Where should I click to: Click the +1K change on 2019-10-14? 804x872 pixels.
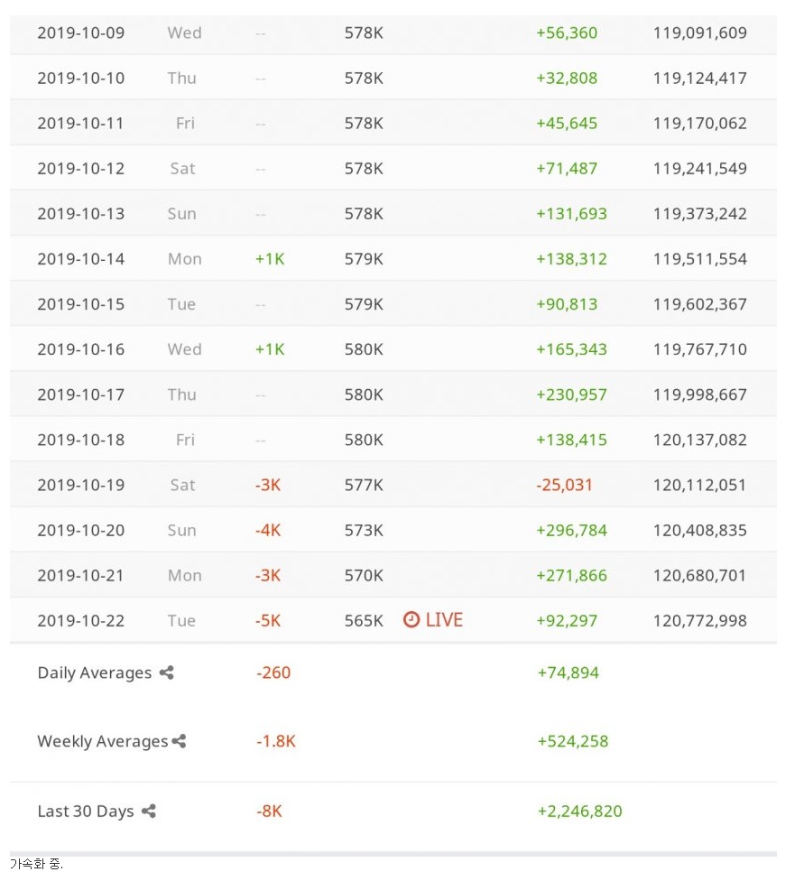pos(270,258)
